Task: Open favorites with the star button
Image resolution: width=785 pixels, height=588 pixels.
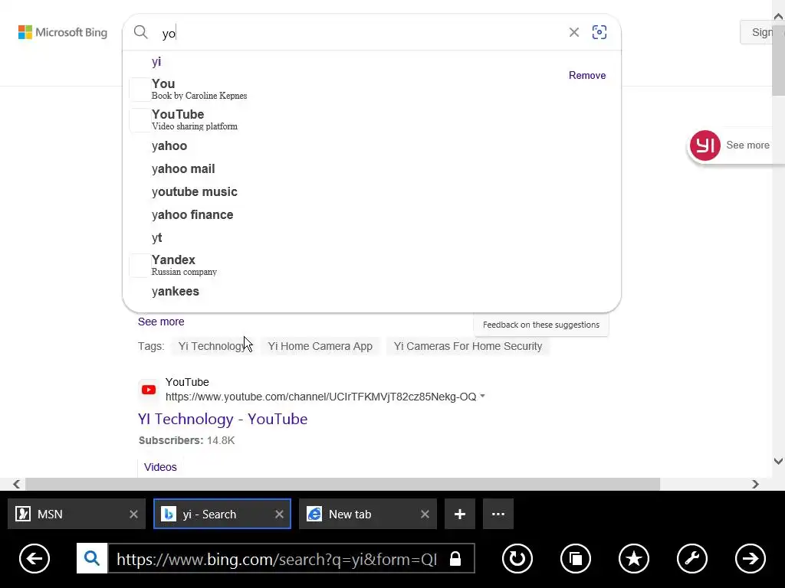Action: point(634,558)
